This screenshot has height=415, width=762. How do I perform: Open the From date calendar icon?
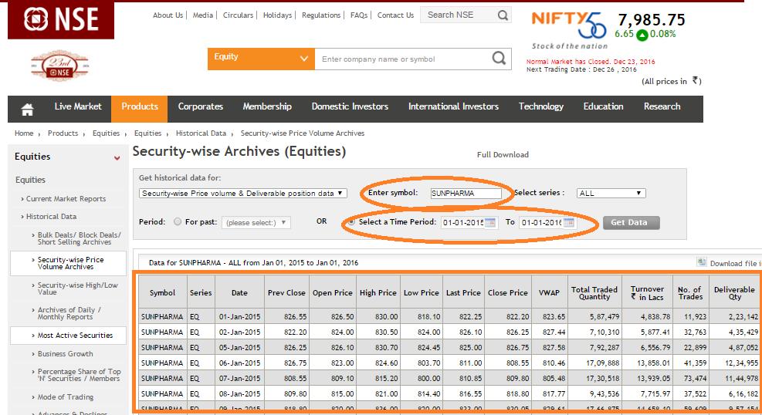point(490,222)
